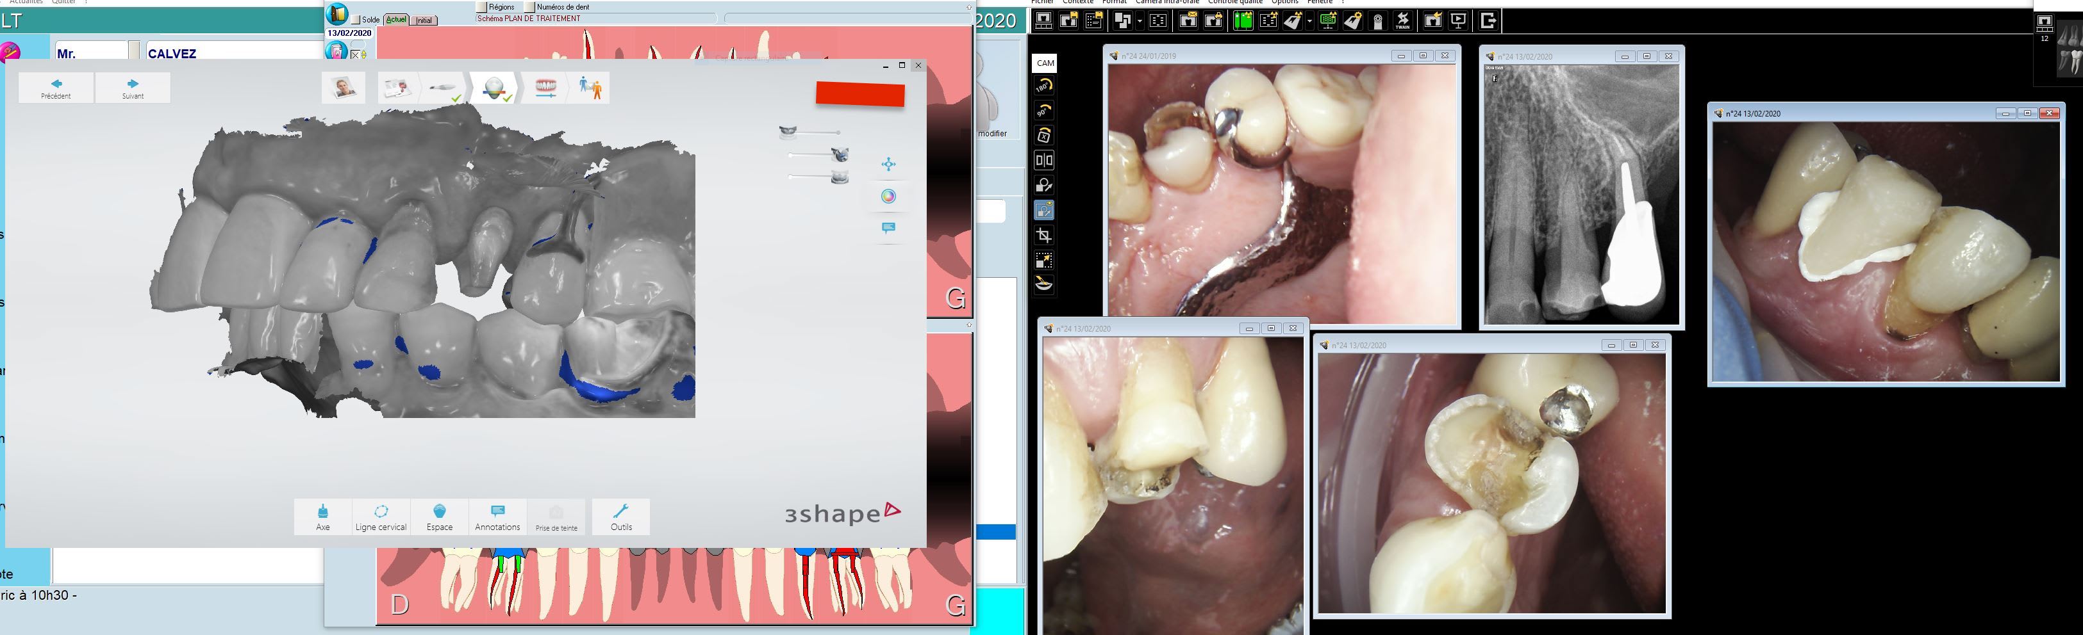The image size is (2083, 635).
Task: Click the save report toolbar icon
Action: click(1094, 21)
